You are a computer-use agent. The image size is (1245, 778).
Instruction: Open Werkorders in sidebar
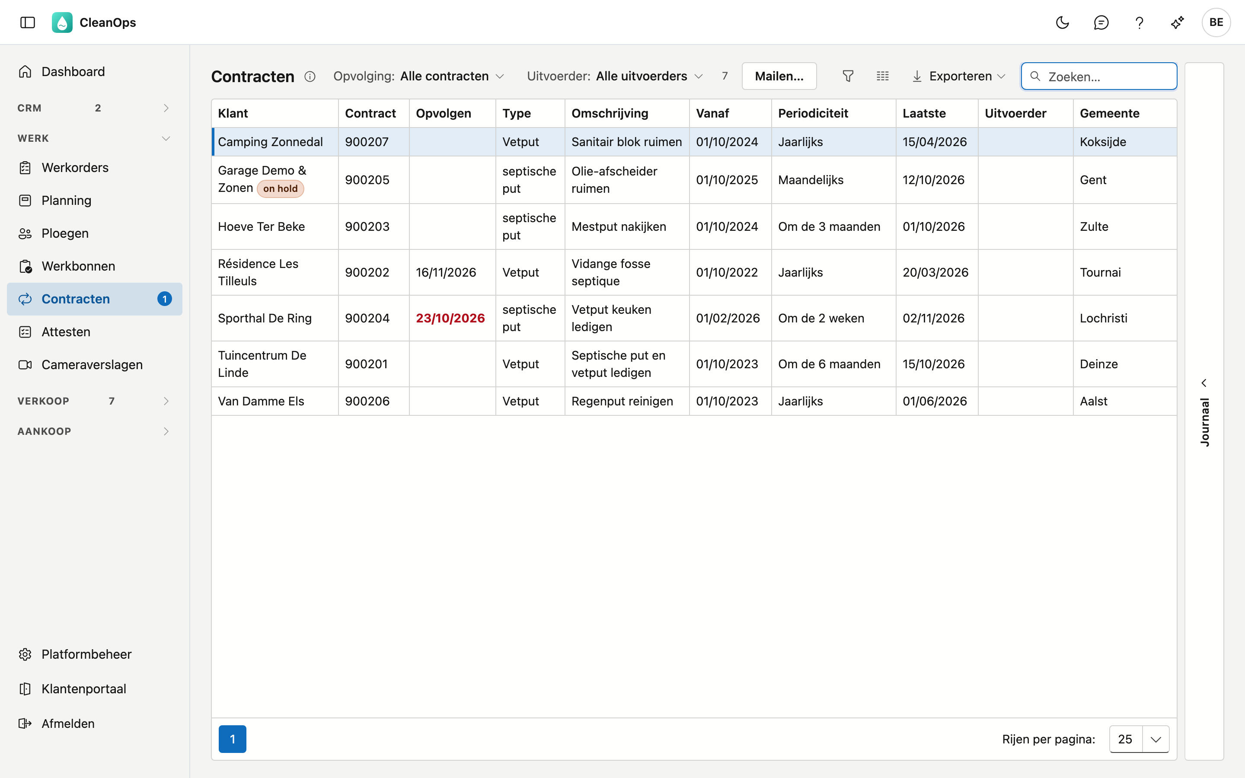coord(95,168)
